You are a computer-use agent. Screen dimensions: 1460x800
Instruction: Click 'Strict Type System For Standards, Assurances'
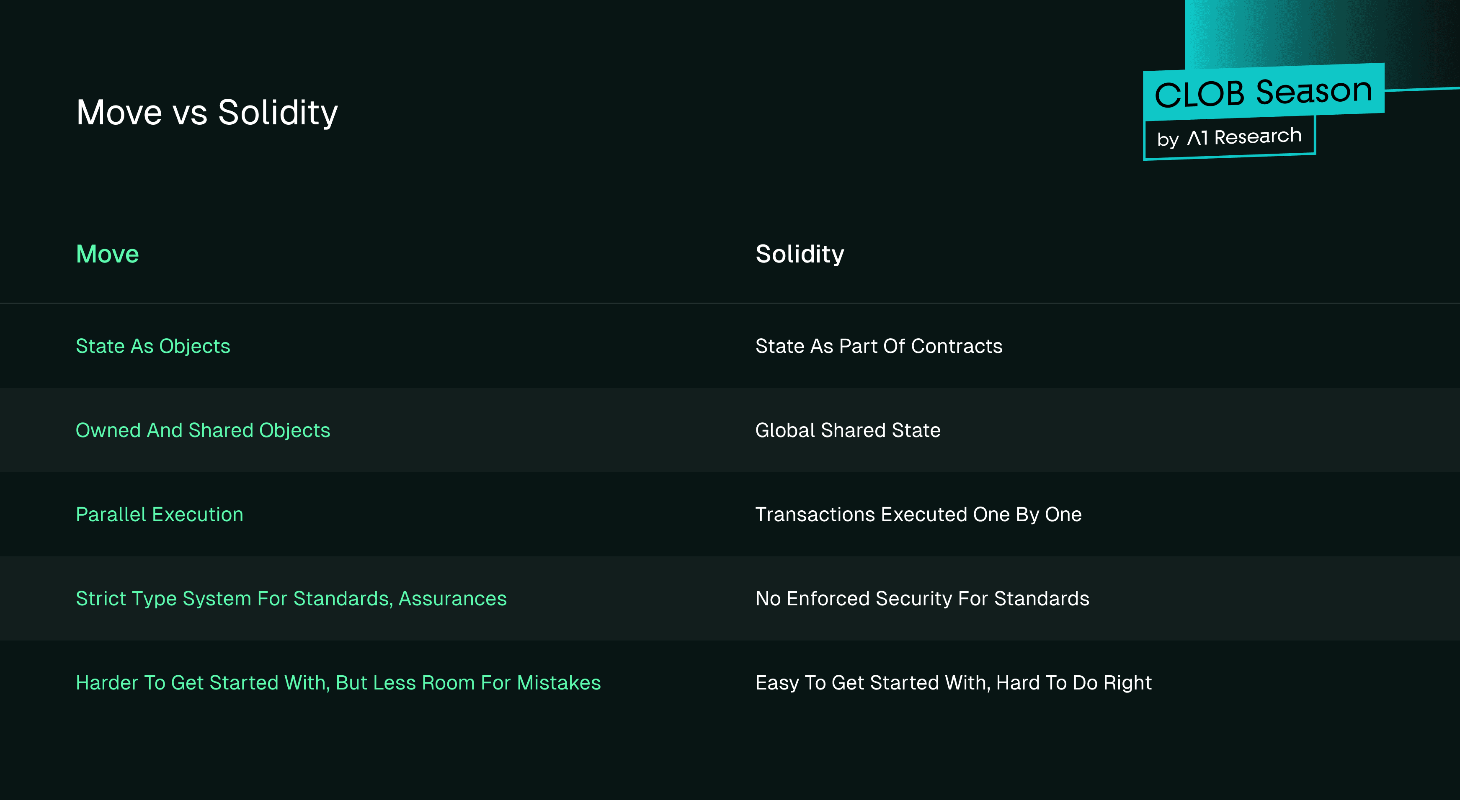[291, 599]
